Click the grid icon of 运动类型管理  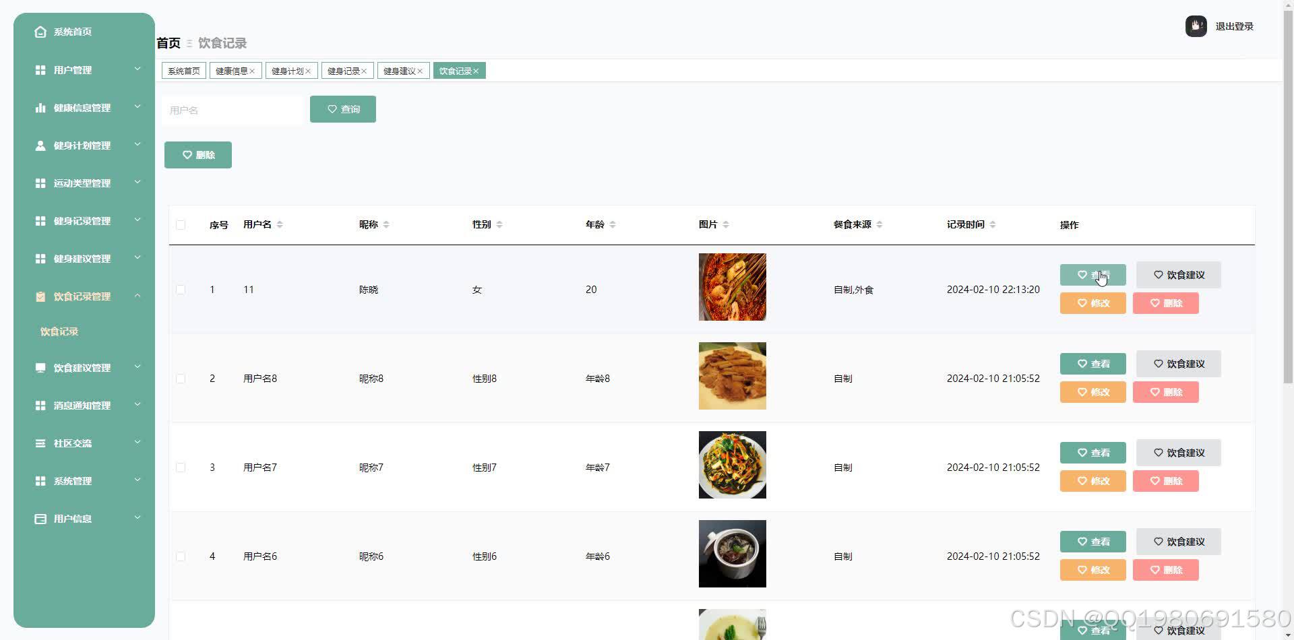pos(40,183)
